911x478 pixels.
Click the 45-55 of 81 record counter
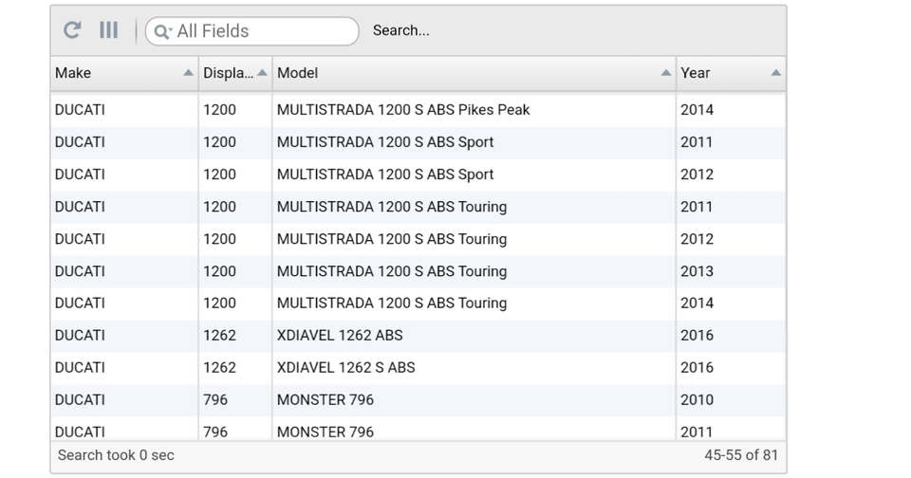point(740,455)
